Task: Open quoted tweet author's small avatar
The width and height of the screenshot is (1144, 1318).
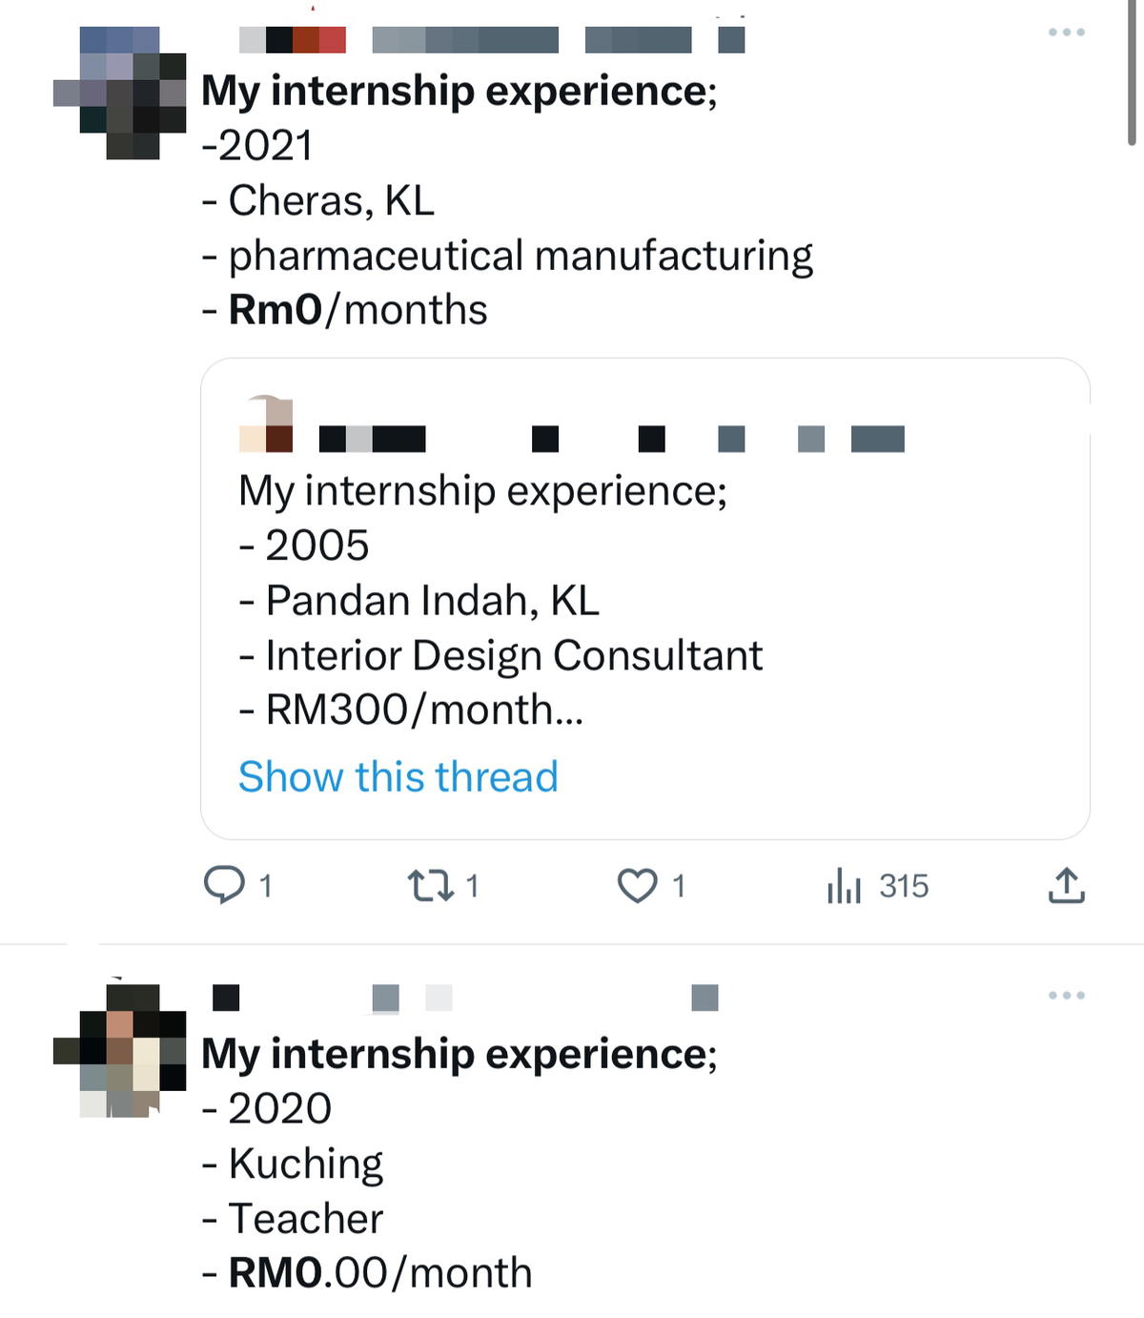Action: pos(266,424)
